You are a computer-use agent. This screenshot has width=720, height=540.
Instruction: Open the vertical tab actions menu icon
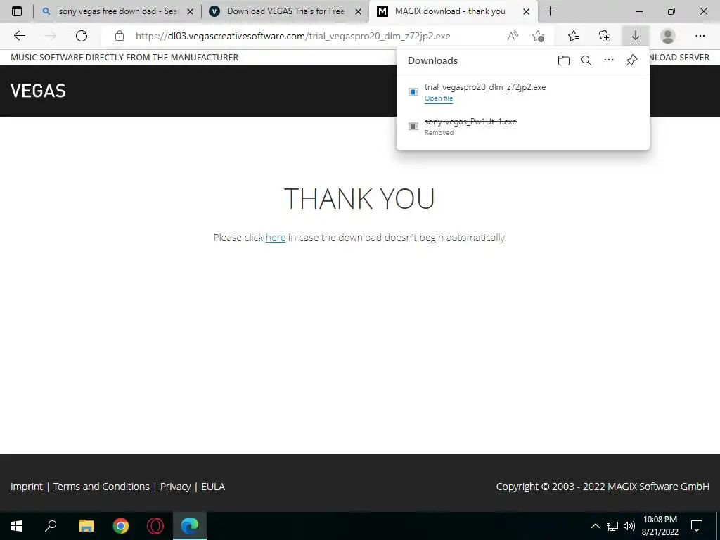(17, 11)
